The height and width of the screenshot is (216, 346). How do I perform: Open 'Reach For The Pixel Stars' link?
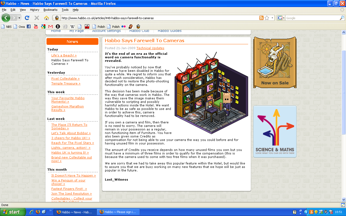tap(73, 143)
